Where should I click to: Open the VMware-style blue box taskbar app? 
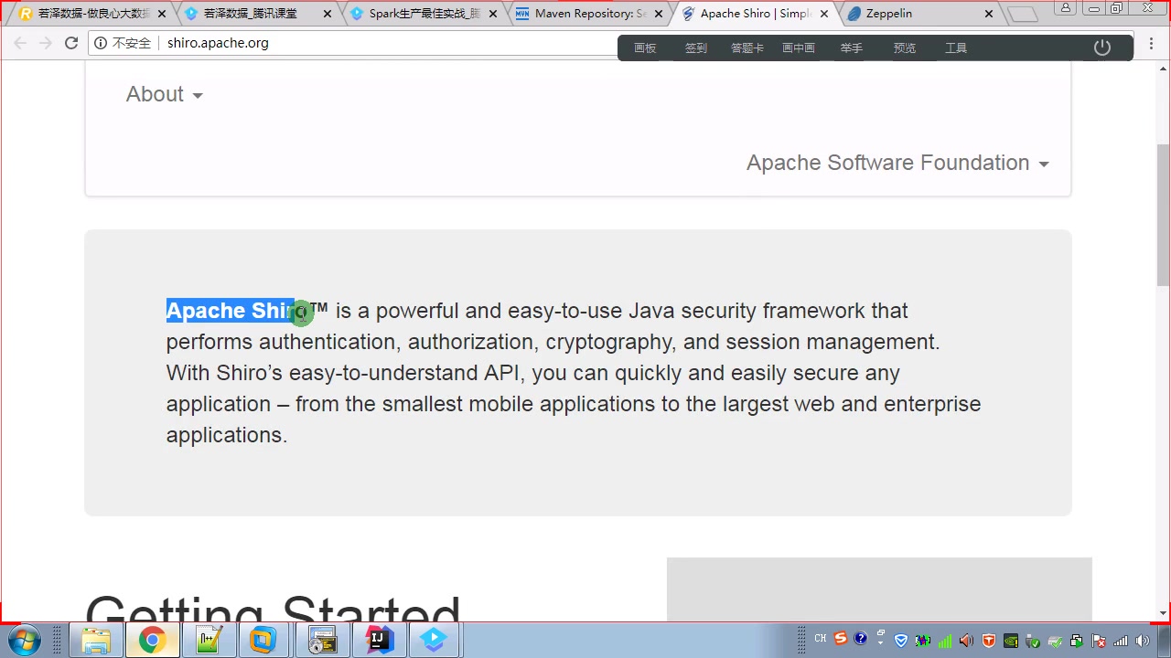pyautogui.click(x=263, y=640)
